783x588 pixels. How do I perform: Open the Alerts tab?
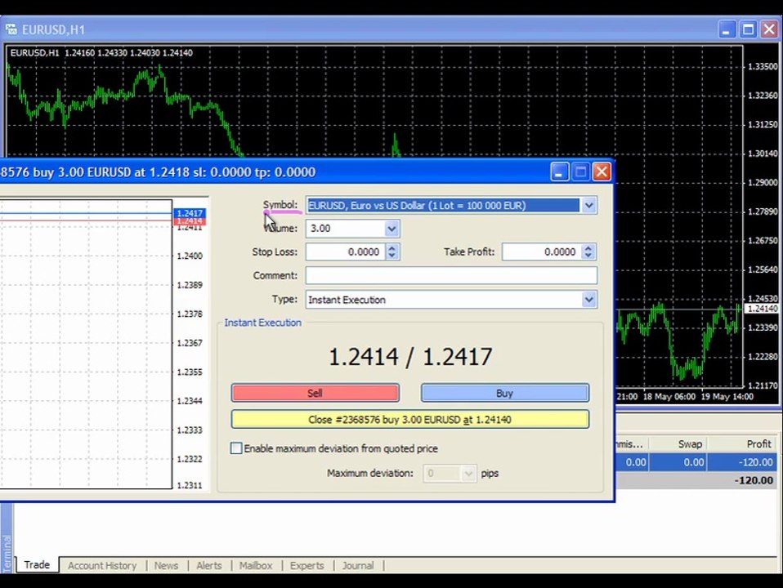(x=208, y=565)
